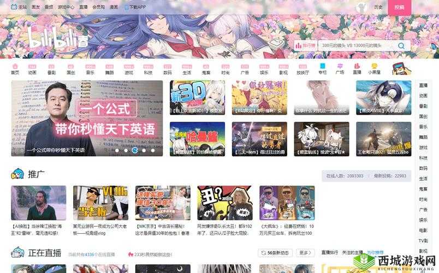
Task: Select the fifth carousel dot indicator
Action: click(x=152, y=150)
